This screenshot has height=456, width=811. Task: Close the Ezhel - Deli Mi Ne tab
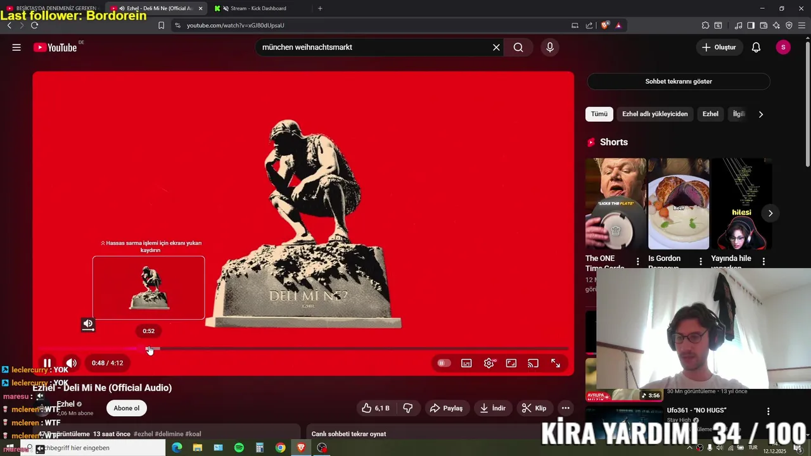201,8
